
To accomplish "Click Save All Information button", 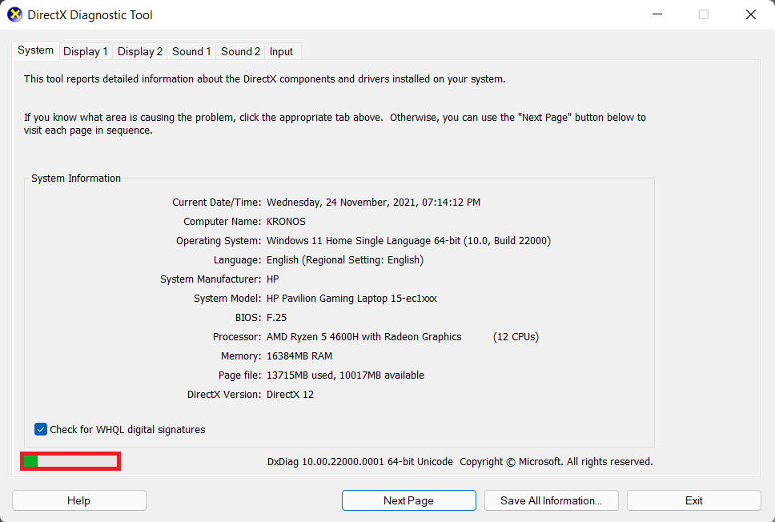I will coord(551,500).
